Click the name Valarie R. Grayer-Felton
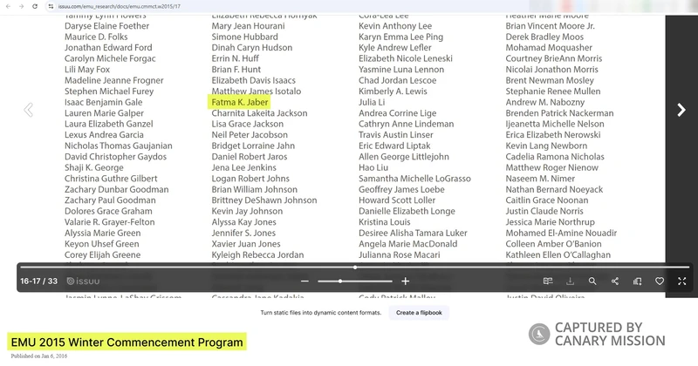Screen dimensions: 698x366 pos(110,222)
